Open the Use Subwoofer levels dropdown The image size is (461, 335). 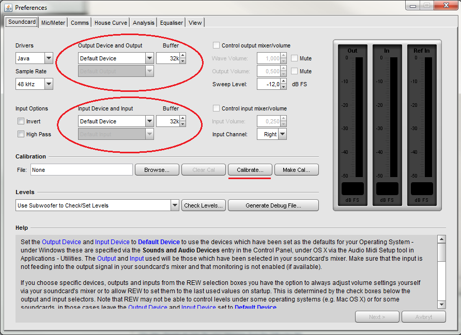click(x=175, y=205)
